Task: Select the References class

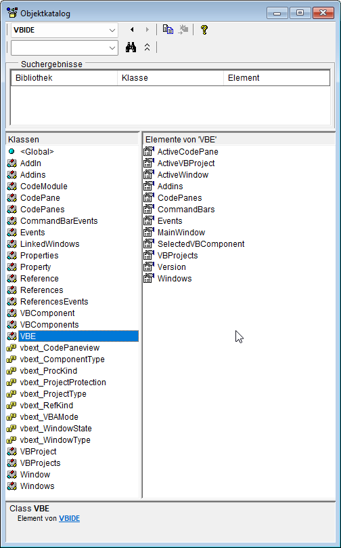Action: tap(42, 290)
